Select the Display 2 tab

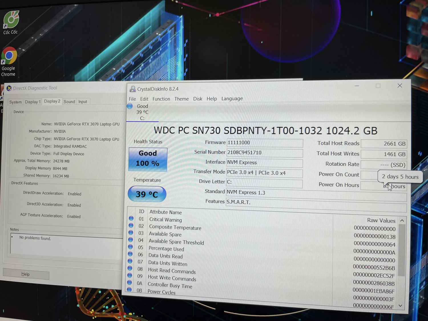tap(52, 101)
